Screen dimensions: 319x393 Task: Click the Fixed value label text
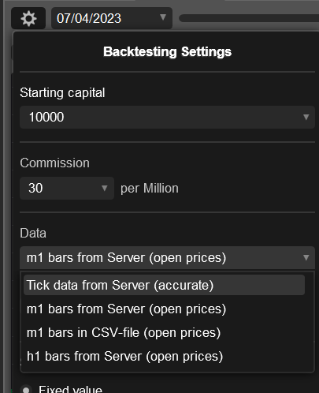(70, 389)
